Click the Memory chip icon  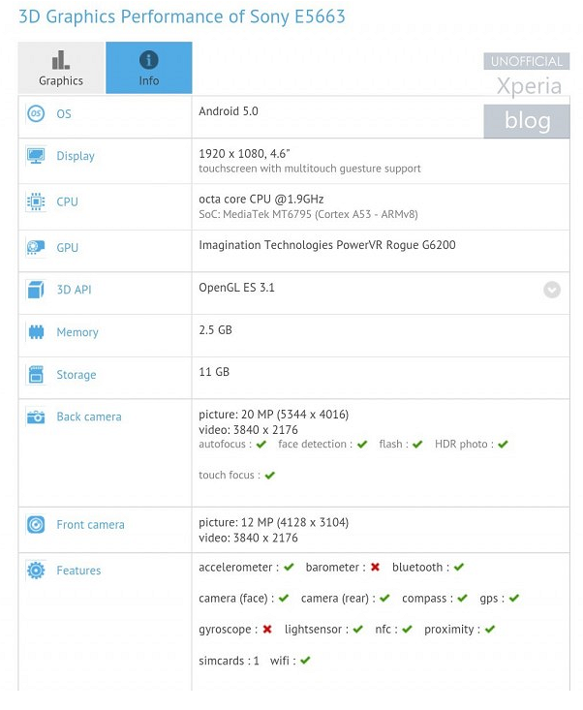36,332
